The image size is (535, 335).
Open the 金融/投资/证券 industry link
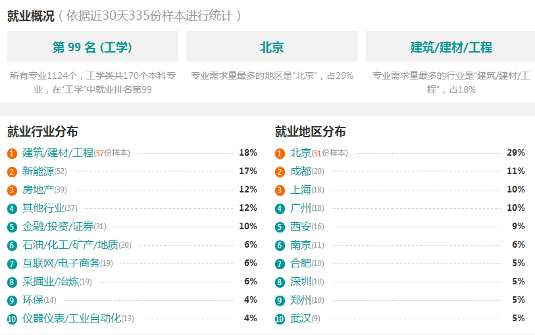pyautogui.click(x=58, y=226)
